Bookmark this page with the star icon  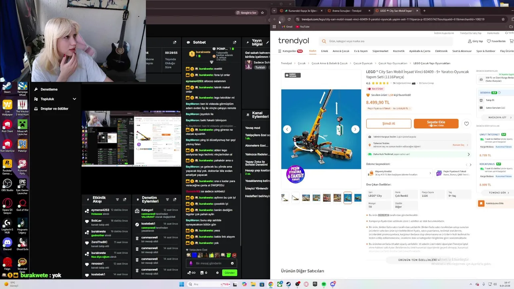[x=503, y=19]
